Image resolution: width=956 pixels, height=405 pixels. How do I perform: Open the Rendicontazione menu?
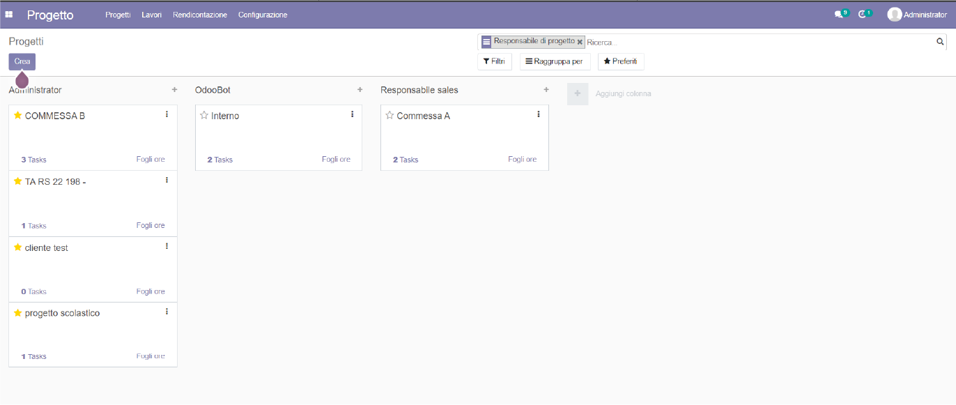(200, 15)
